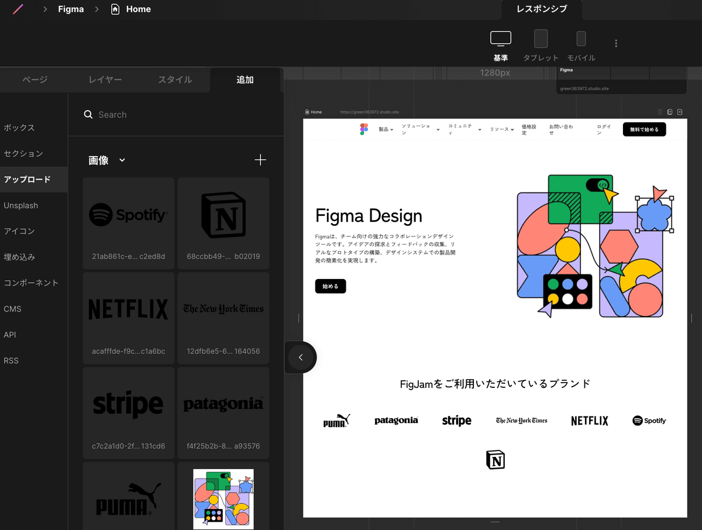Image resolution: width=702 pixels, height=530 pixels.
Task: Switch to モバイル viewport
Action: (581, 45)
